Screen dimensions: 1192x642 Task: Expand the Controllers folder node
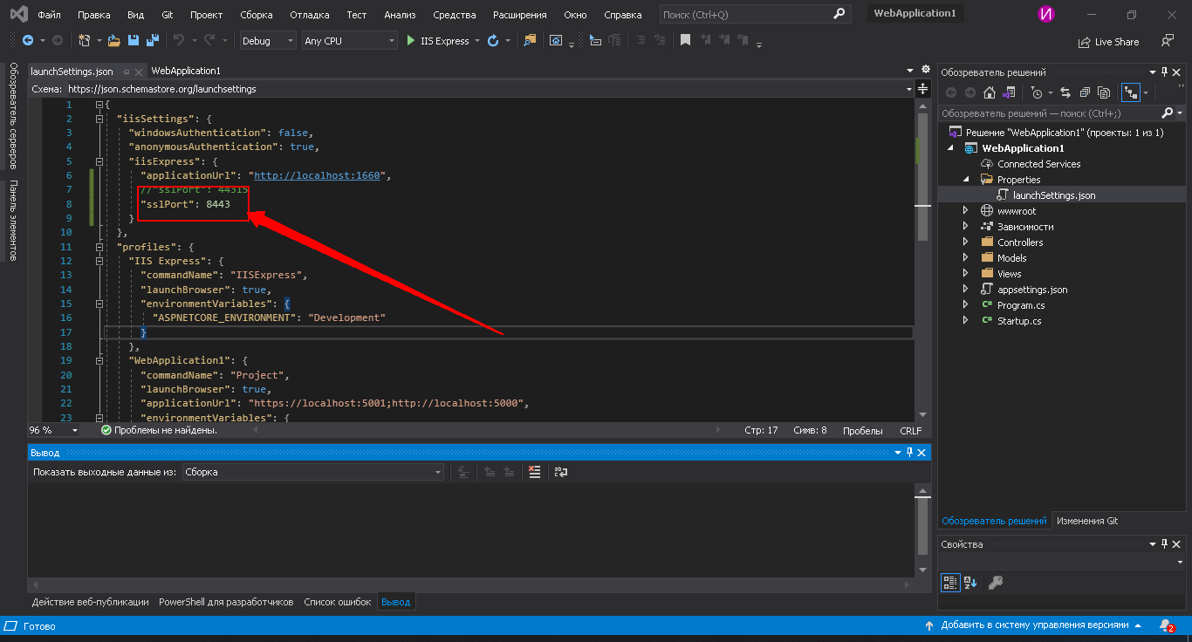[x=965, y=242]
